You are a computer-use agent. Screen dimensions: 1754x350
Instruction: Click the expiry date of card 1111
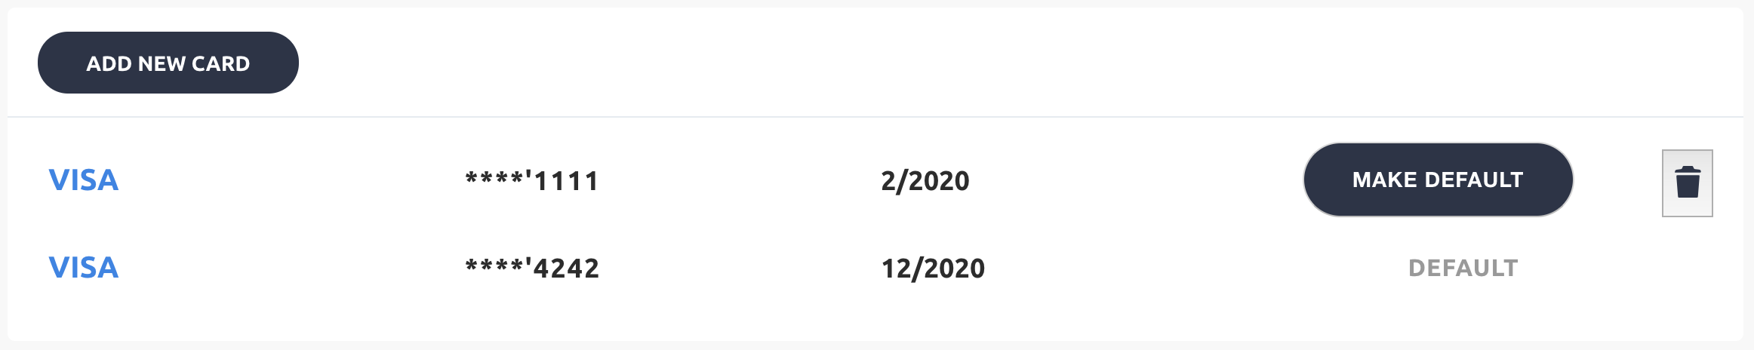(925, 181)
